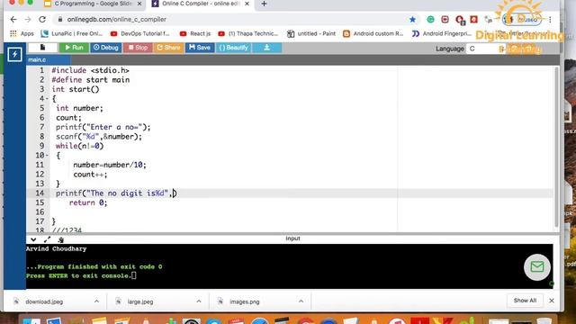The width and height of the screenshot is (576, 324).
Task: Close the C Programming tab
Action: (139, 4)
